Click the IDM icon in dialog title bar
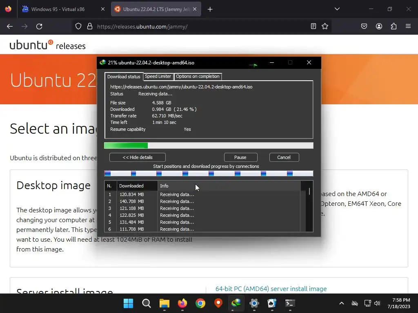 click(102, 62)
